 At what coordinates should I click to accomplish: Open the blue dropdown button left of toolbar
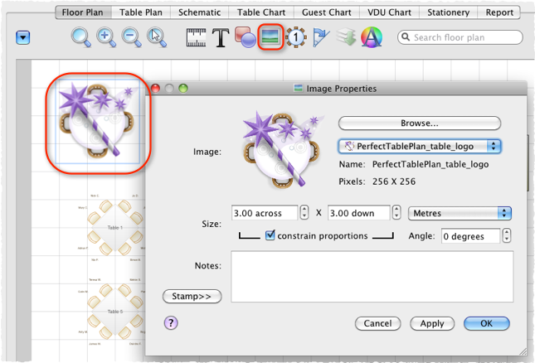[x=22, y=38]
